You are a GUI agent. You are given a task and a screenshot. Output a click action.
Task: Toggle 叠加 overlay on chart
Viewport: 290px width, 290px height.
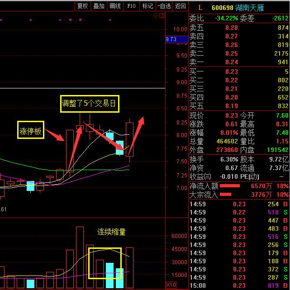click(99, 6)
